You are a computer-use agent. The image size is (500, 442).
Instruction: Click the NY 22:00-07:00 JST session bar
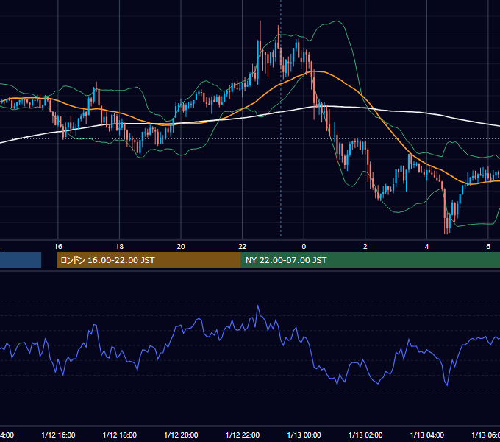pos(370,260)
